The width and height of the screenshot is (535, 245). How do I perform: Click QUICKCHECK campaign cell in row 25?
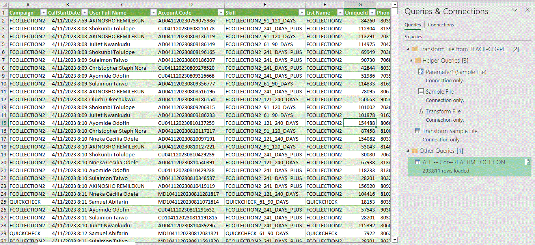pyautogui.click(x=28, y=202)
